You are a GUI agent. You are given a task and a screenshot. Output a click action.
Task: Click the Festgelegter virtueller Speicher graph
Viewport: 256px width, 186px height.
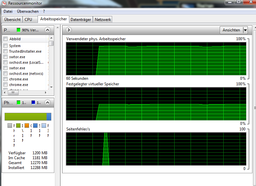[x=156, y=104]
